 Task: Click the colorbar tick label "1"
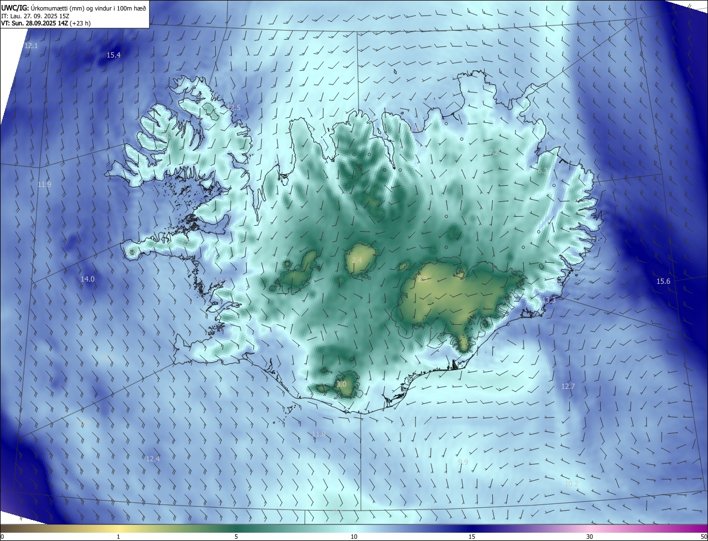[x=118, y=537]
